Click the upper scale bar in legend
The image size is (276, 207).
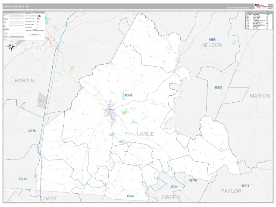tap(34, 31)
